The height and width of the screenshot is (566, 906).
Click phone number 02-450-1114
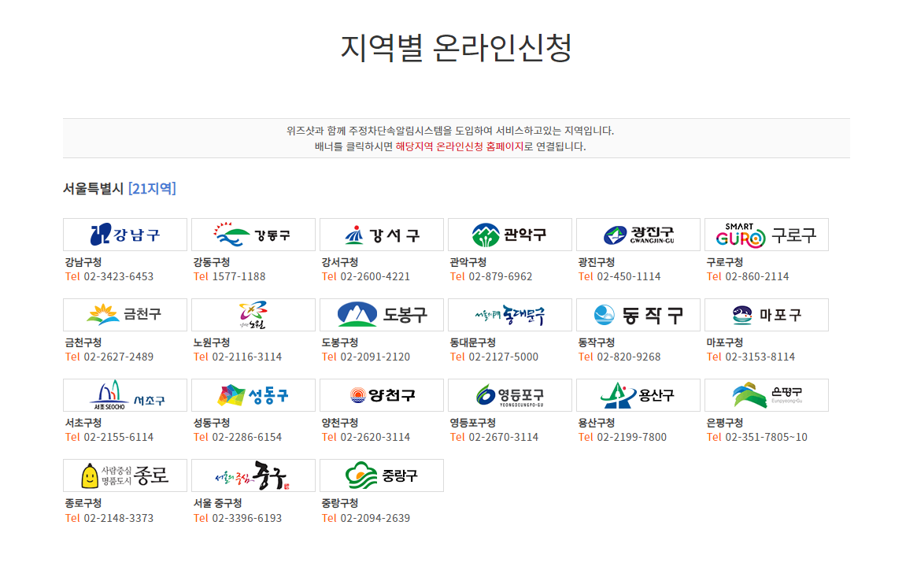pos(629,277)
